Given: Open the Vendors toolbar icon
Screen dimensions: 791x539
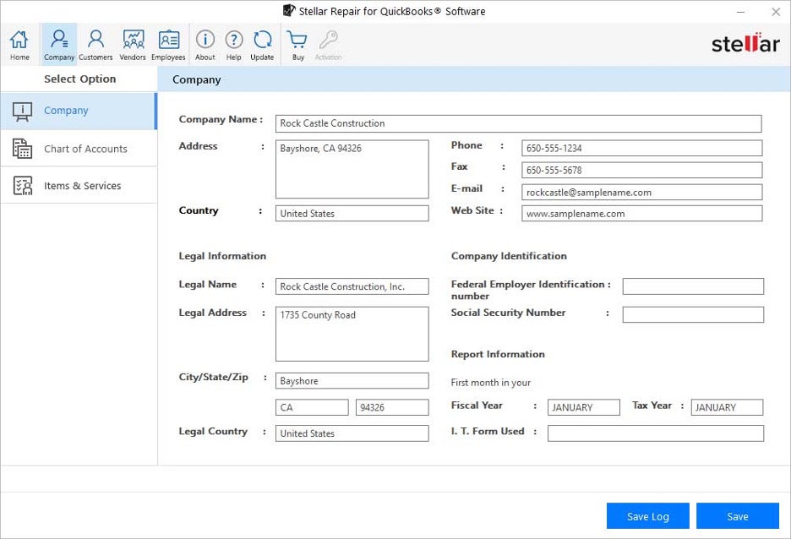Looking at the screenshot, I should tap(133, 45).
